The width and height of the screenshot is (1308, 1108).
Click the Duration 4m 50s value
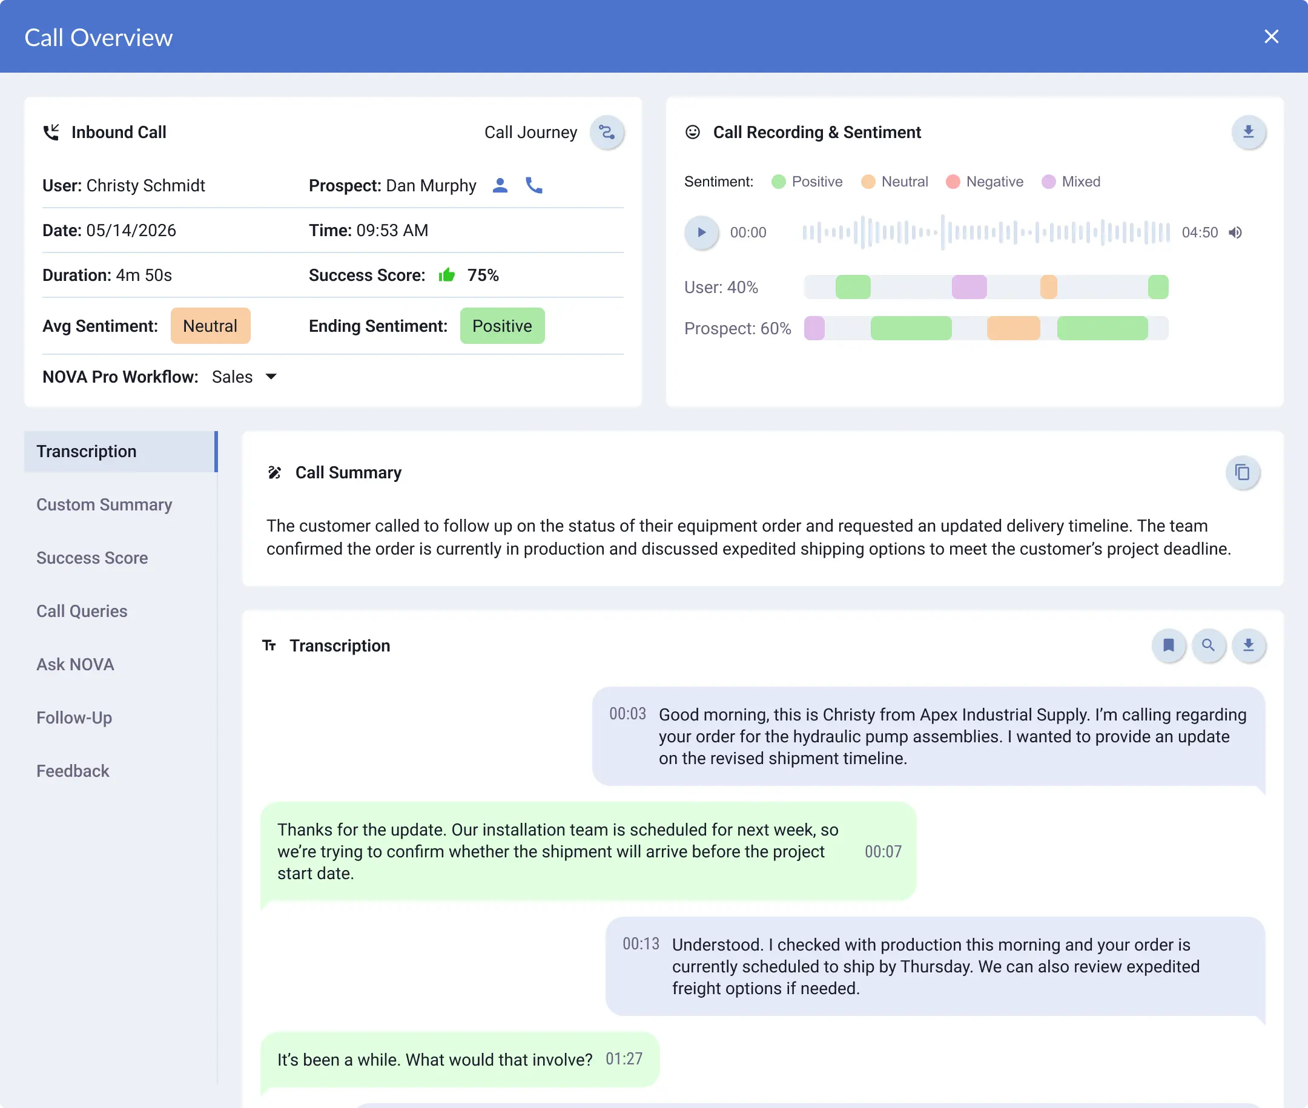pyautogui.click(x=144, y=275)
